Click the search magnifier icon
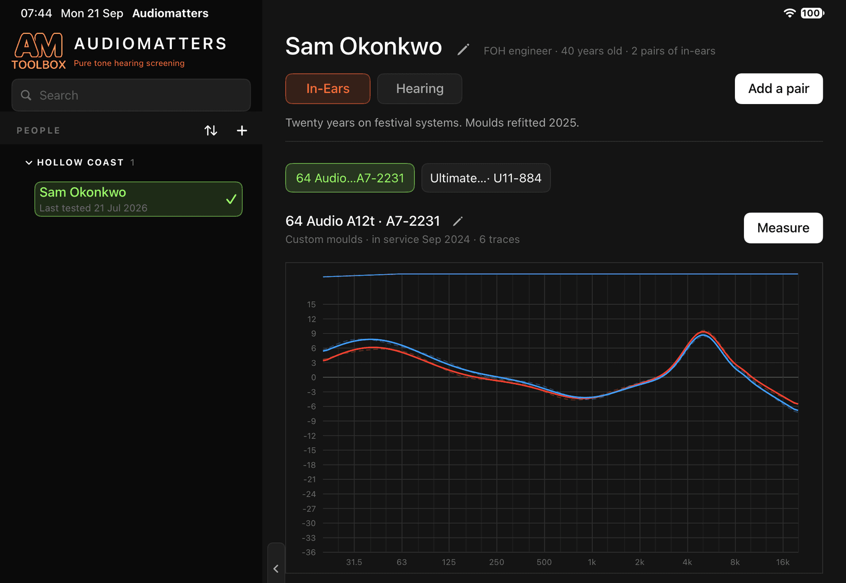This screenshot has height=583, width=846. tap(26, 95)
